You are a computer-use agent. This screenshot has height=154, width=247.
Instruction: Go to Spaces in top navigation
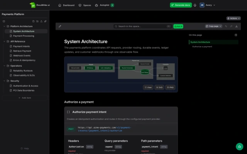(x=85, y=5)
